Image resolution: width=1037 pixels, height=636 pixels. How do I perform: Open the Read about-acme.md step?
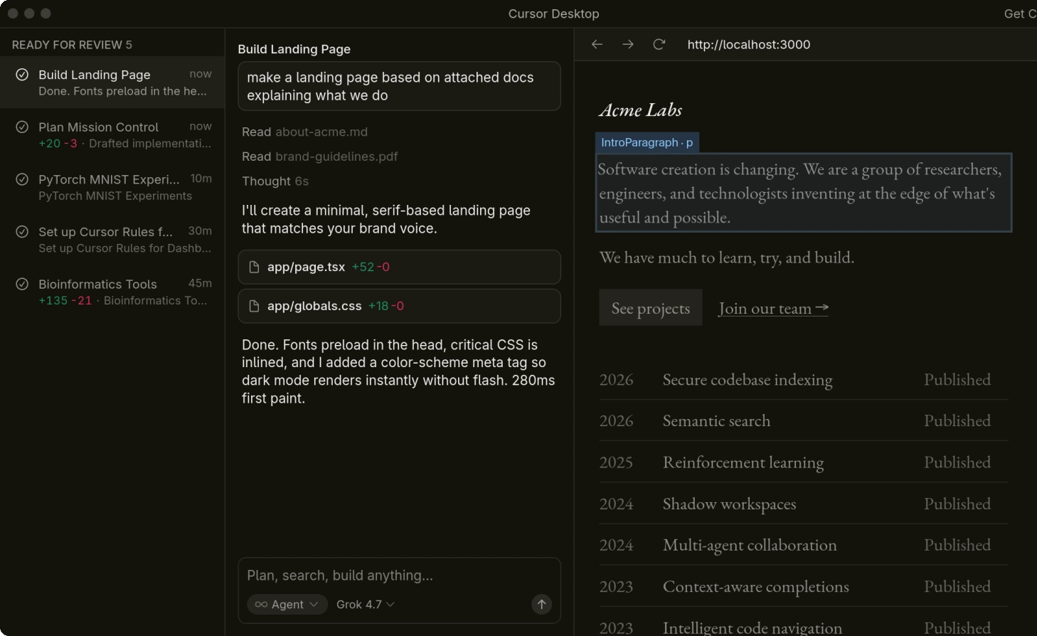pyautogui.click(x=304, y=132)
